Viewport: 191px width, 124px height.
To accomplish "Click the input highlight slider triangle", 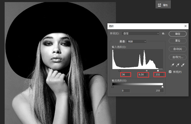I will click(x=158, y=70).
